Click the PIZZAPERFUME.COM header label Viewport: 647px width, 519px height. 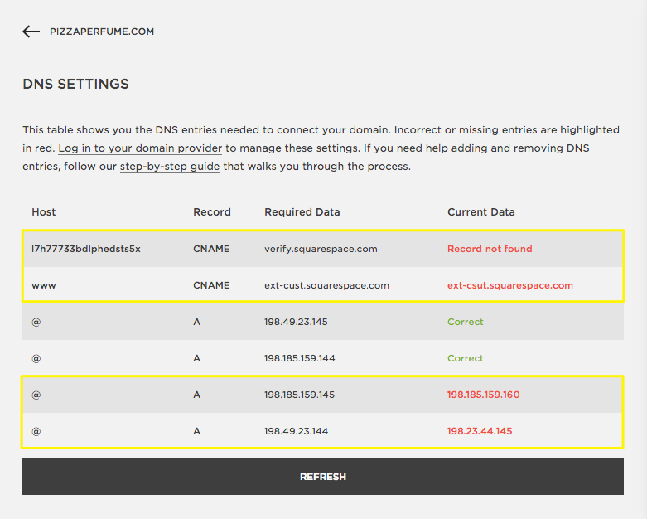click(102, 32)
